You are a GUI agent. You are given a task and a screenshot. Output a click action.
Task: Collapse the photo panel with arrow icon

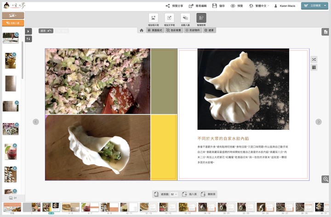[29, 31]
